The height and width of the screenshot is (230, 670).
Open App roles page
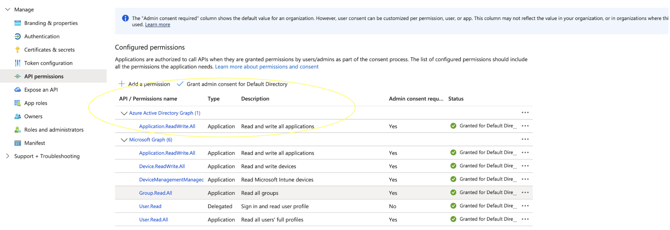pyautogui.click(x=36, y=103)
